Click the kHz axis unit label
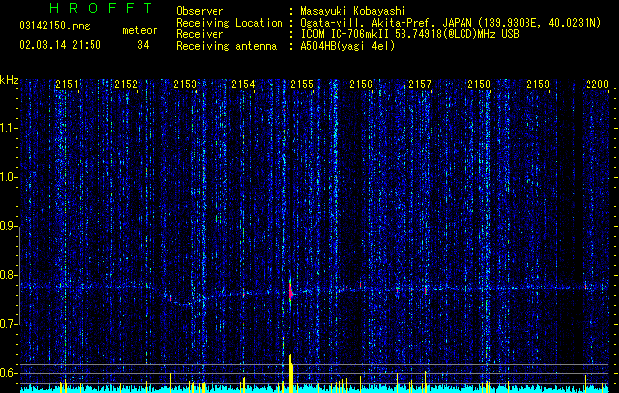Viewport: 619px width, 393px height. [x=9, y=80]
